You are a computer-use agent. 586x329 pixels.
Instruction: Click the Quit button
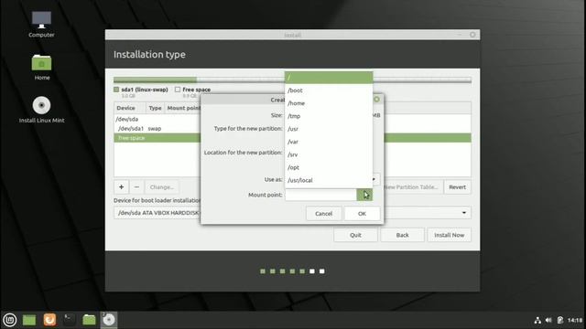(x=355, y=235)
